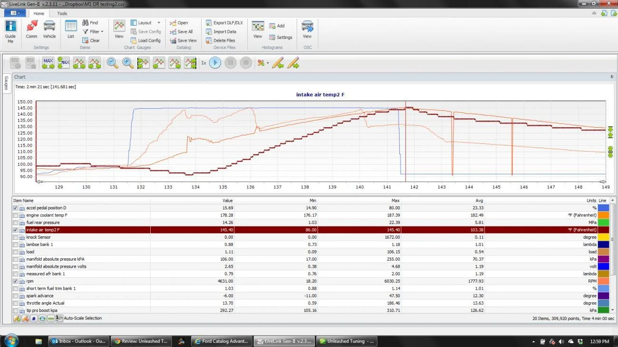This screenshot has width=618, height=347.
Task: Click Load Config button
Action: point(145,40)
